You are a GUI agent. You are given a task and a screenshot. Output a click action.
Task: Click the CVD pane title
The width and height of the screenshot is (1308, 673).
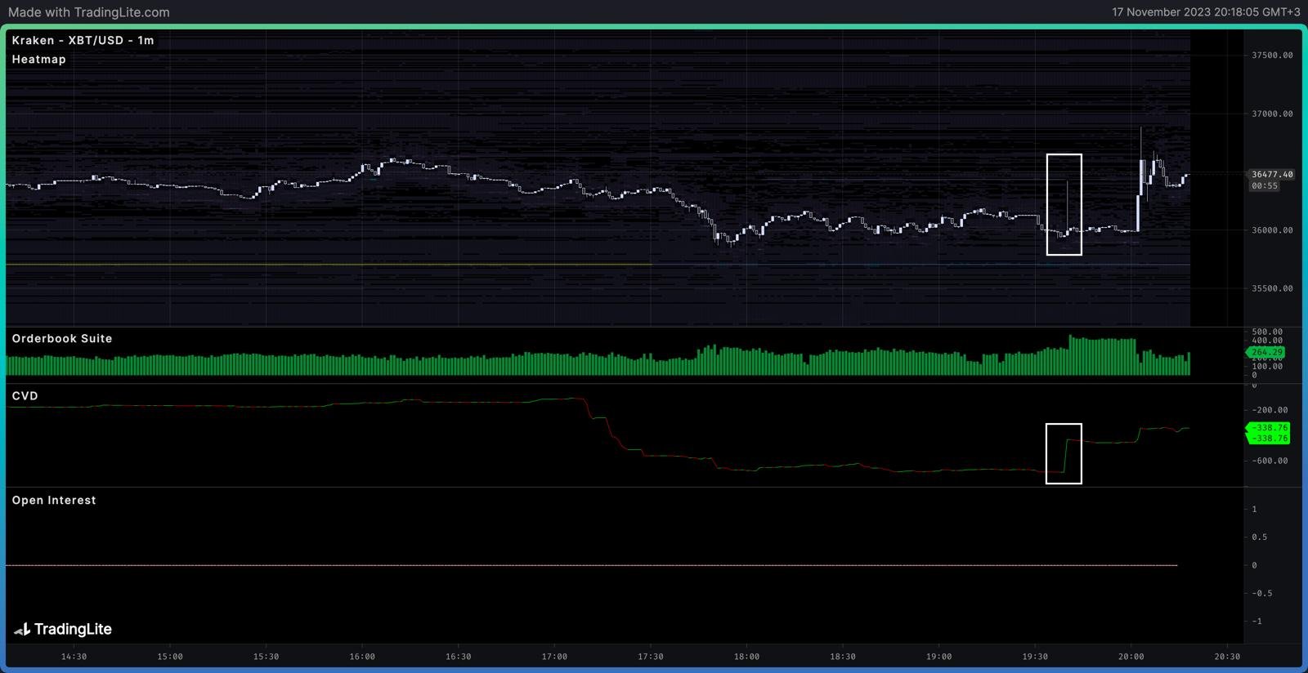point(25,396)
